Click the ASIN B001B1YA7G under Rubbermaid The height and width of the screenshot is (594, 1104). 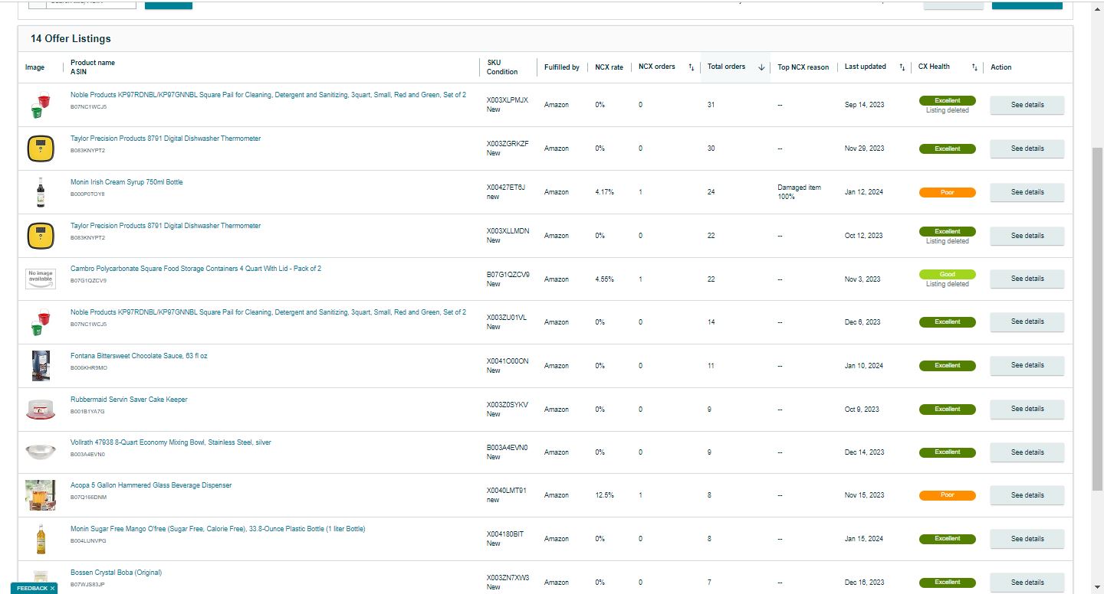[x=87, y=412]
